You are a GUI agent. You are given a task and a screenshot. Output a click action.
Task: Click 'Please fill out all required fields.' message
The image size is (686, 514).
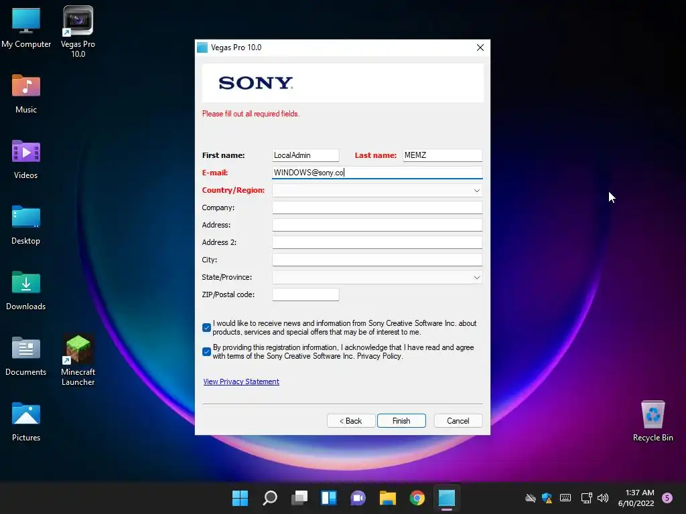tap(251, 114)
